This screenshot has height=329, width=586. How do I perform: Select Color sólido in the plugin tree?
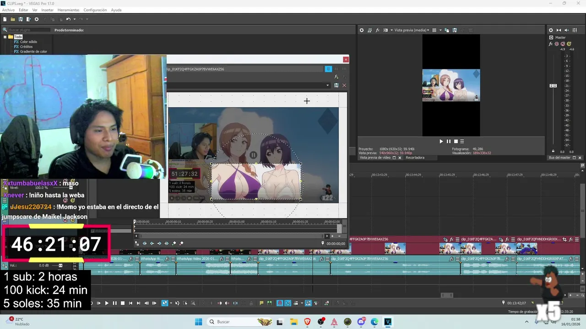[x=28, y=42]
